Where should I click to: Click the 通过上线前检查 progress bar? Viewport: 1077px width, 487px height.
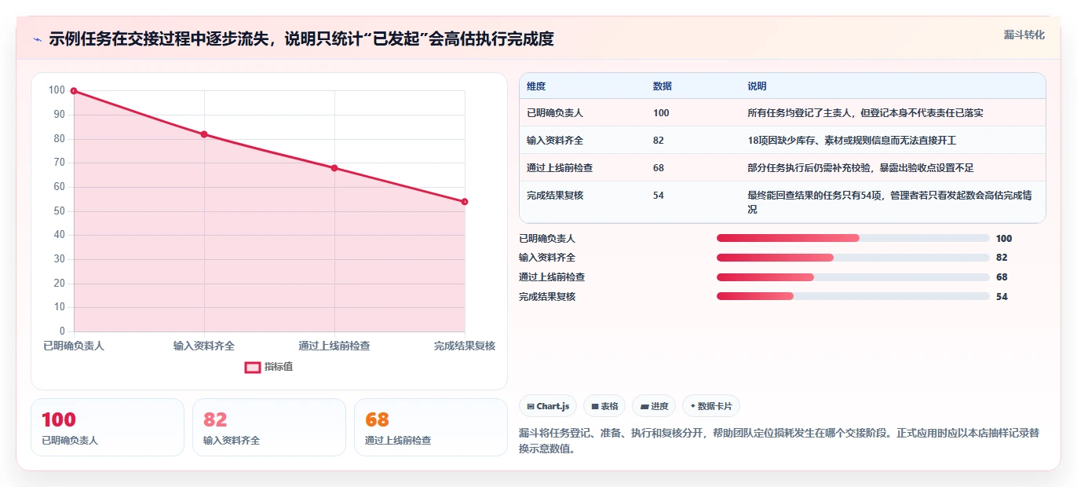853,277
